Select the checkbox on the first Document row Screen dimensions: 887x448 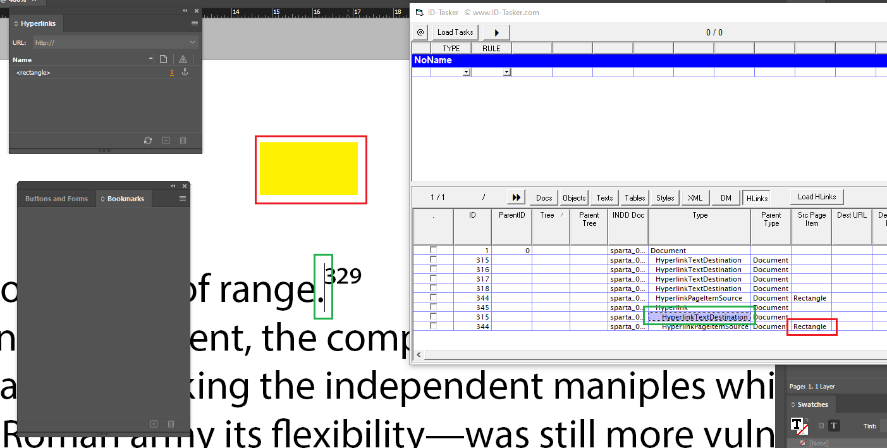[434, 250]
